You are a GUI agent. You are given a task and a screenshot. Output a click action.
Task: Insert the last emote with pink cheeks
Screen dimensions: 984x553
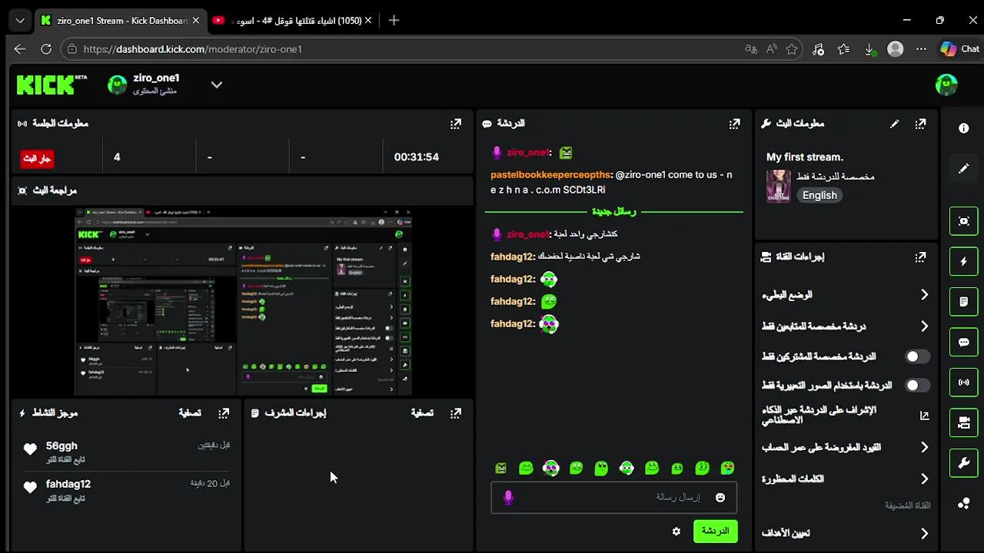coord(727,468)
